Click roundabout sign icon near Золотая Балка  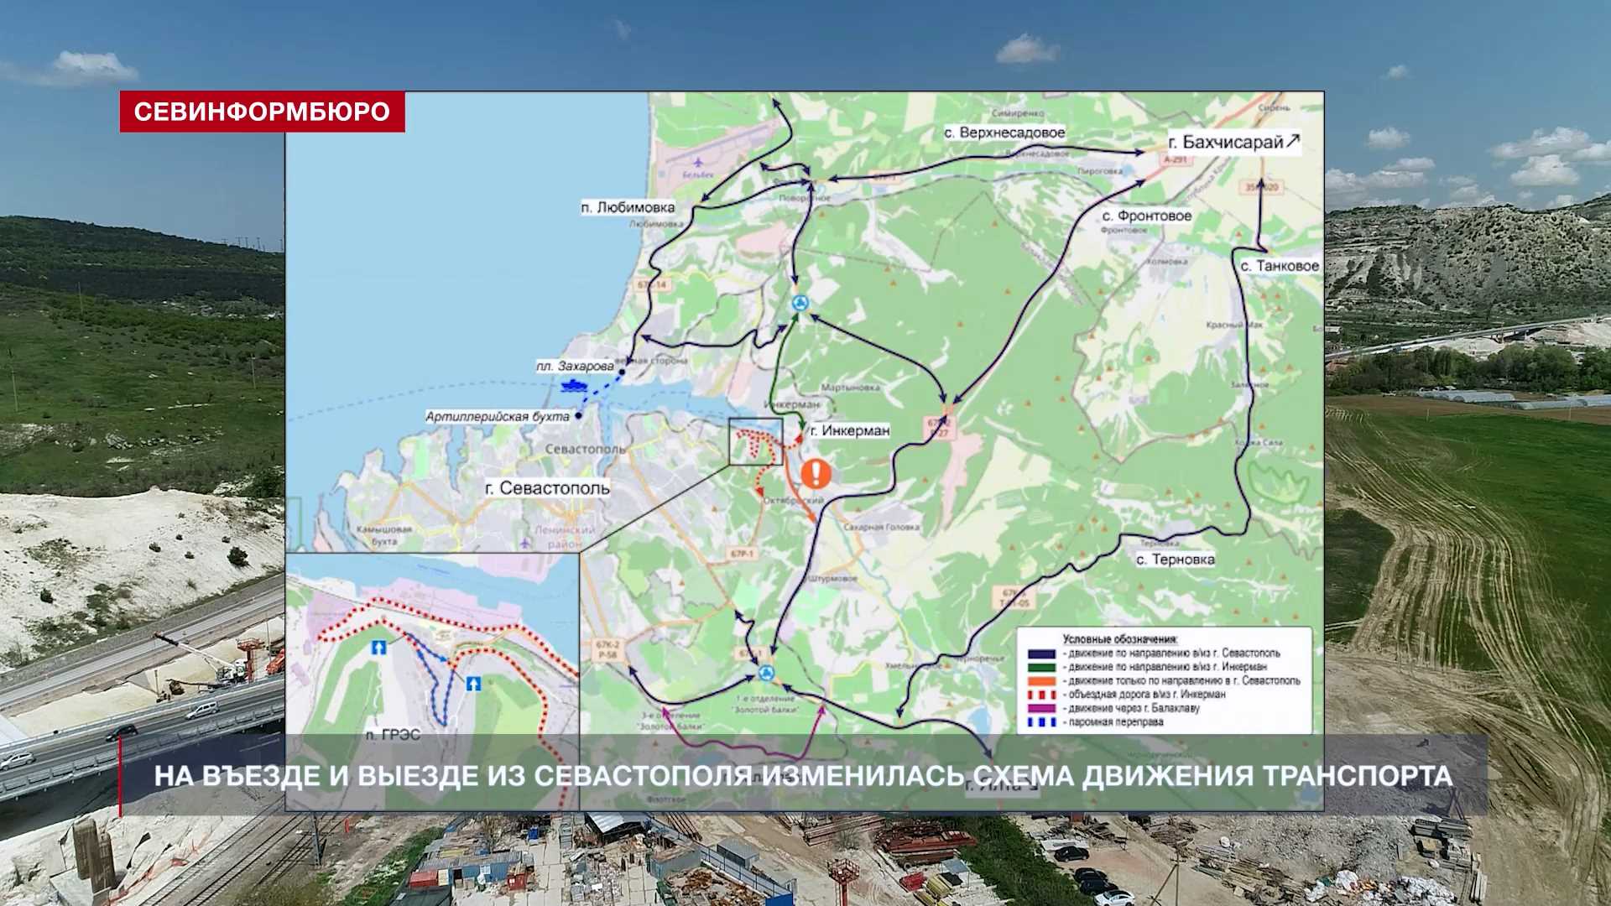[x=765, y=672]
